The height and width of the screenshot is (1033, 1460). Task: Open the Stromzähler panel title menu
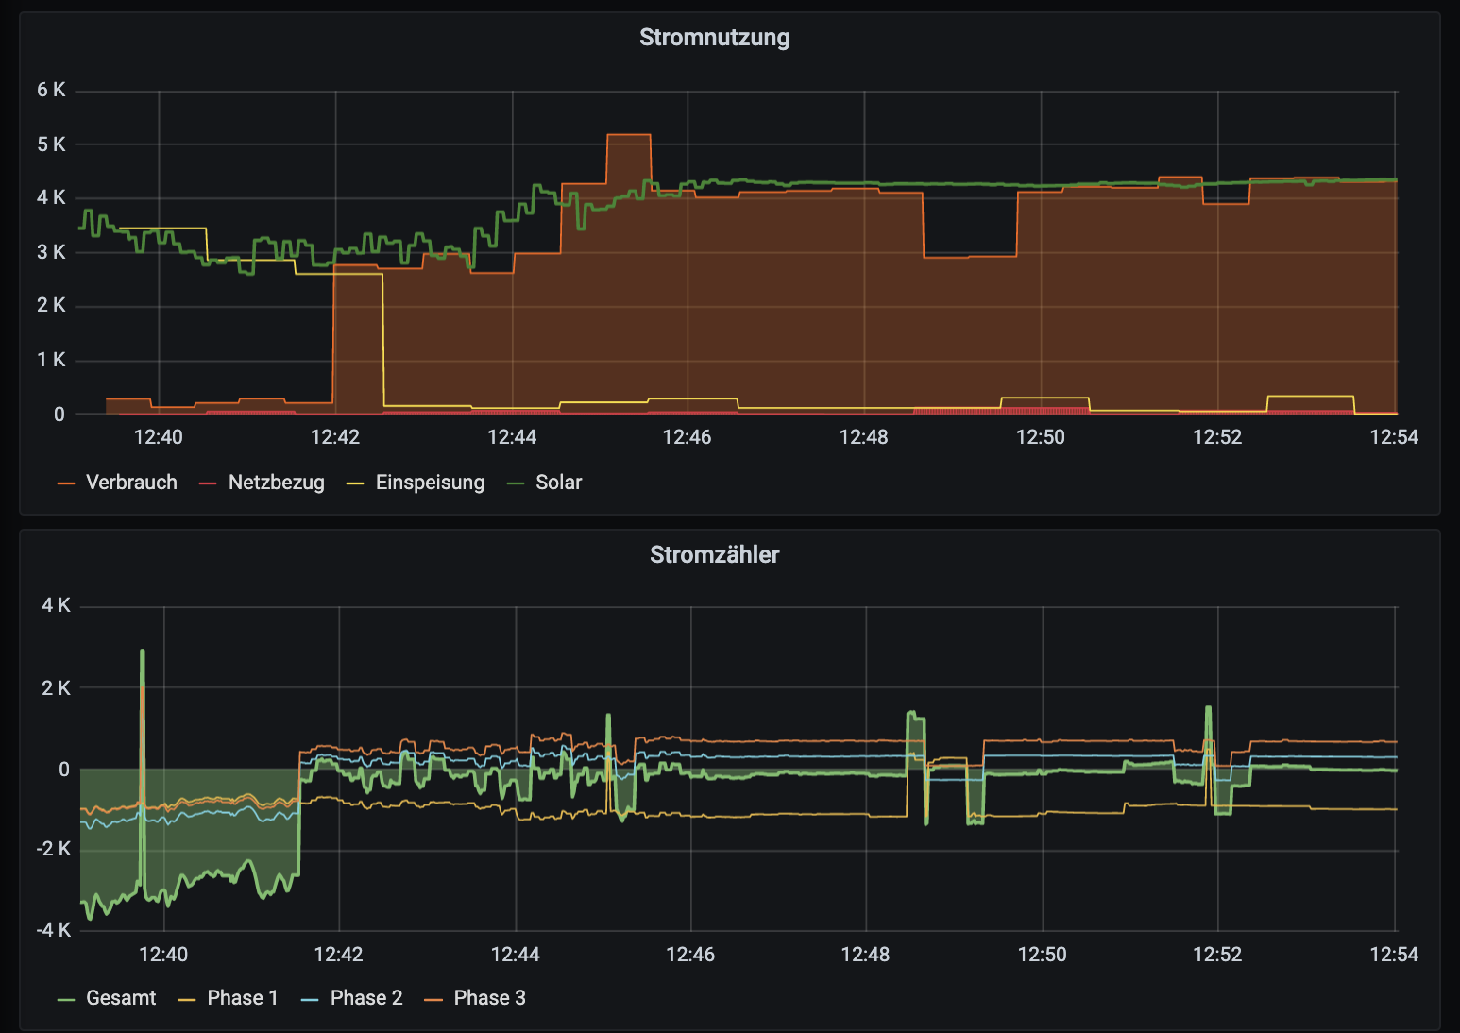(x=714, y=555)
